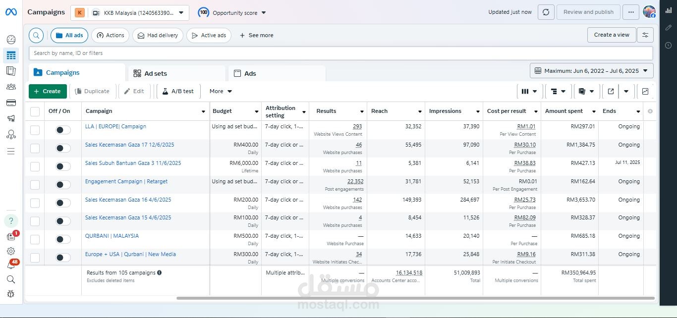
Task: Open the Campaign column header dropdown arrow
Action: 203,111
